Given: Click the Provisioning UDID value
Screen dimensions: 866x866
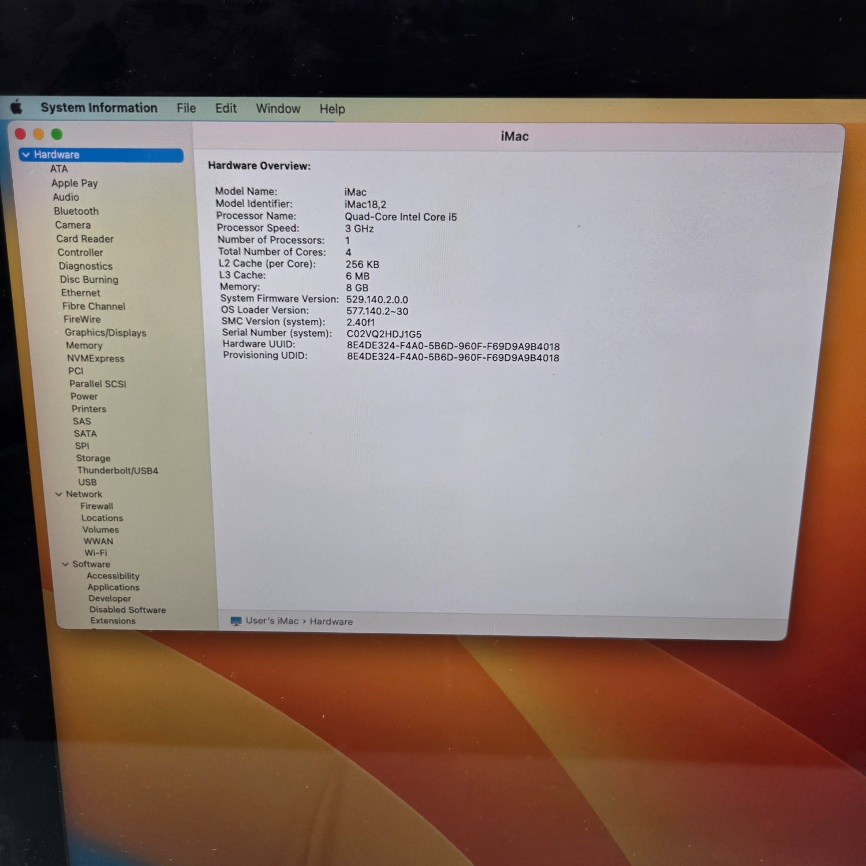Looking at the screenshot, I should pyautogui.click(x=453, y=357).
